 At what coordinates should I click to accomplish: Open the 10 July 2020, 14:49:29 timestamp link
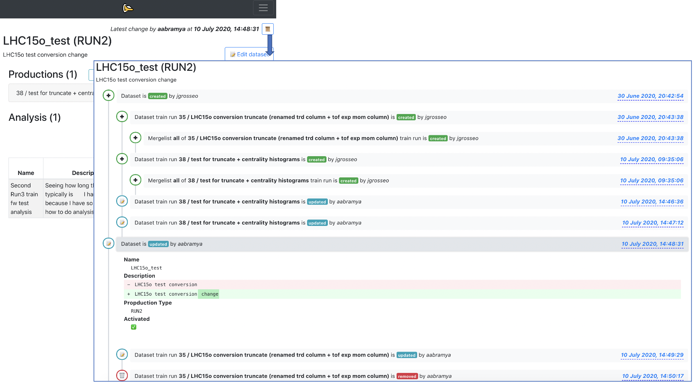click(x=652, y=355)
